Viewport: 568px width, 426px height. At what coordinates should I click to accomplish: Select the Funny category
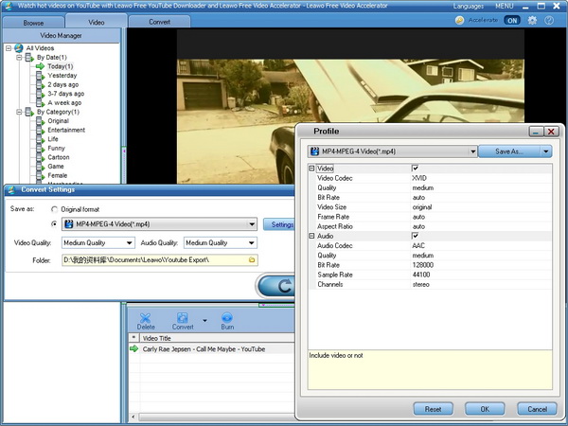(56, 149)
